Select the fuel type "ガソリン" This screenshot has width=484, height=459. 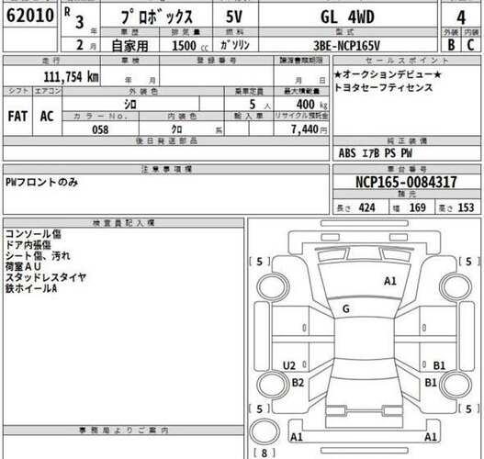click(235, 45)
